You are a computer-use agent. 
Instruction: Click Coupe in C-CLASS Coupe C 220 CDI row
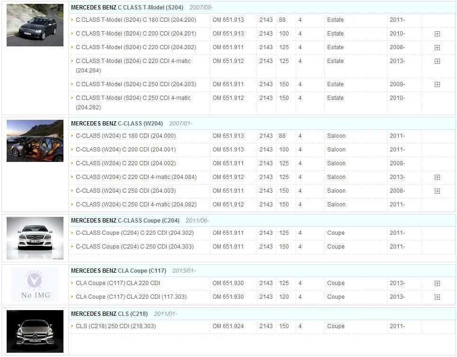[336, 233]
